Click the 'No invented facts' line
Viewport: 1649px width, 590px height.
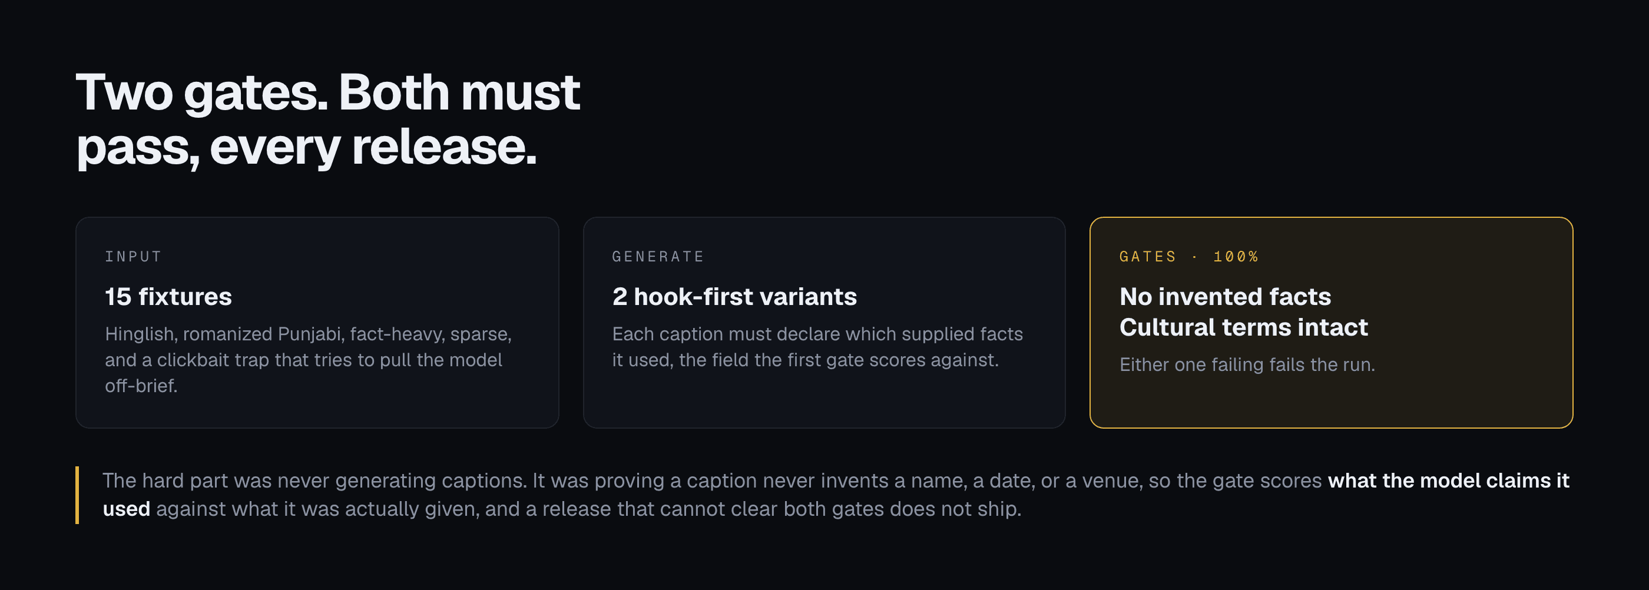click(1225, 296)
